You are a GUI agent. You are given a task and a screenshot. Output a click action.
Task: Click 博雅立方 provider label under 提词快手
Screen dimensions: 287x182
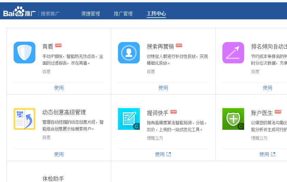click(x=155, y=138)
